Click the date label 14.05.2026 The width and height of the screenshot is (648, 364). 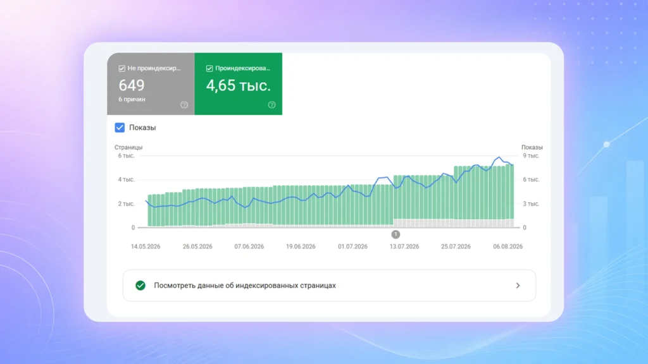(x=146, y=246)
